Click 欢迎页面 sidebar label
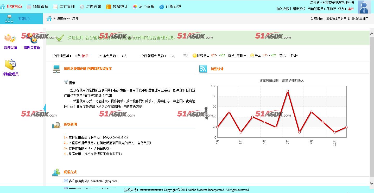The image size is (374, 193). (10, 48)
